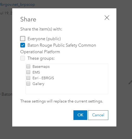Enable the Everyone (public) checkbox
Screen dimensions: 132x139
[23, 39]
